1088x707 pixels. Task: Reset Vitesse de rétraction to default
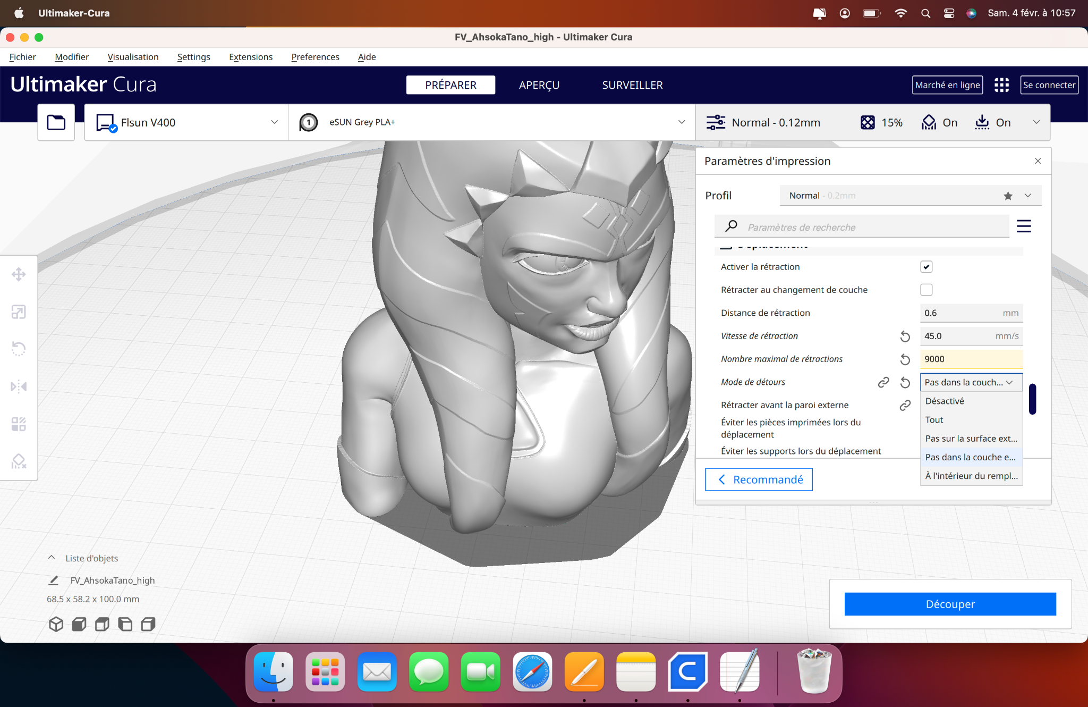(x=905, y=336)
